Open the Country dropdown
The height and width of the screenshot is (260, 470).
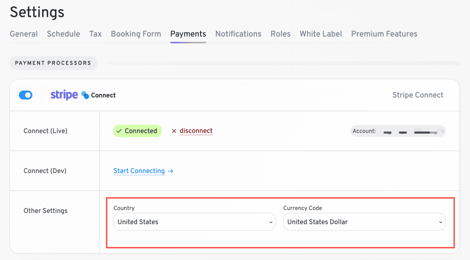coord(195,222)
